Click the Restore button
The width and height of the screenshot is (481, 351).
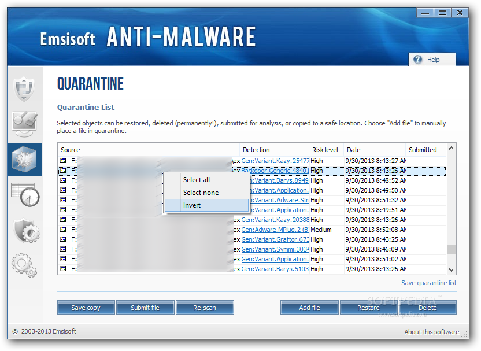point(368,308)
